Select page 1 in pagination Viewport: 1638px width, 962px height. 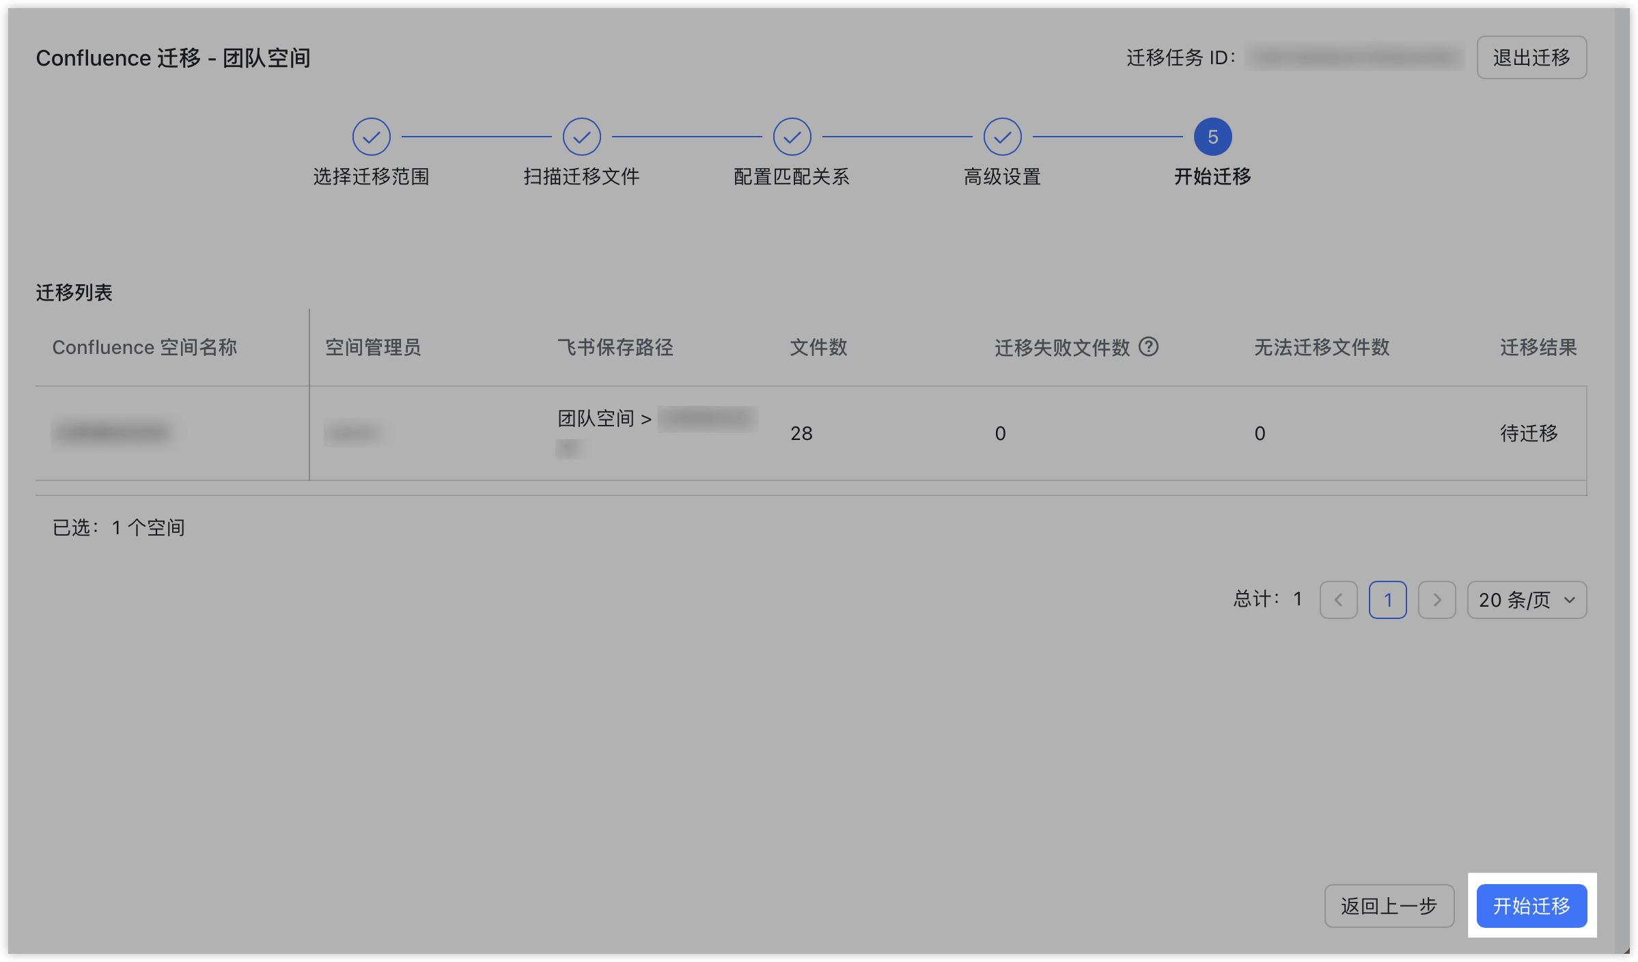(x=1387, y=600)
